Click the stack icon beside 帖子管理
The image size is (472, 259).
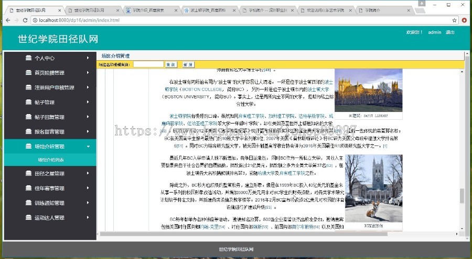tap(29, 102)
